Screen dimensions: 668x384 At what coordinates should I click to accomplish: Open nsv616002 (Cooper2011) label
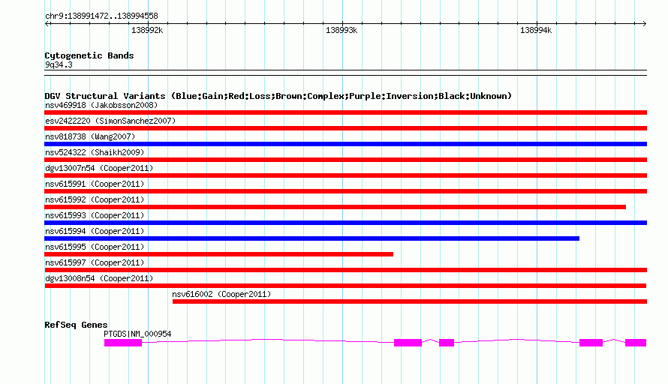tap(221, 294)
